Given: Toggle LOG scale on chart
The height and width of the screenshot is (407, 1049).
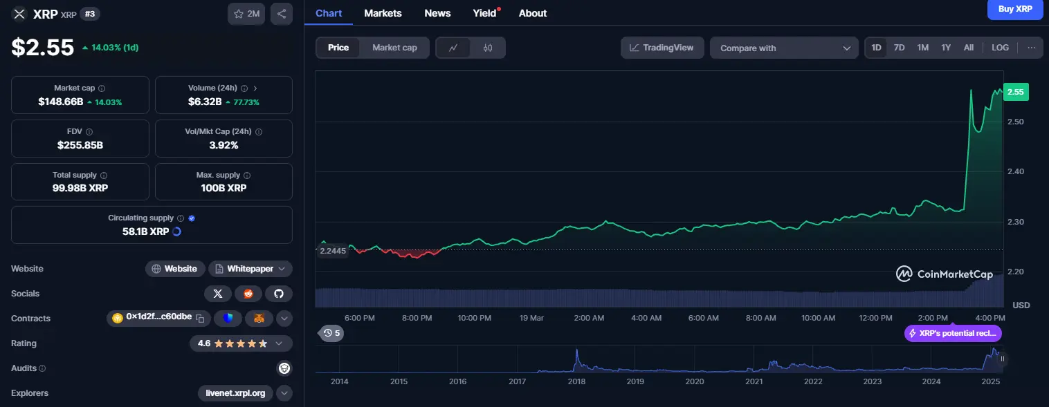Looking at the screenshot, I should coord(1000,48).
